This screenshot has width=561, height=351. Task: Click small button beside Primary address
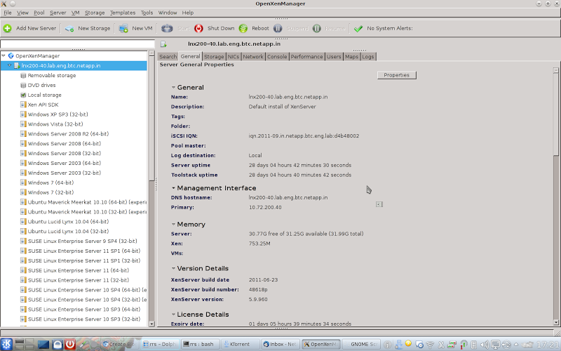[379, 204]
